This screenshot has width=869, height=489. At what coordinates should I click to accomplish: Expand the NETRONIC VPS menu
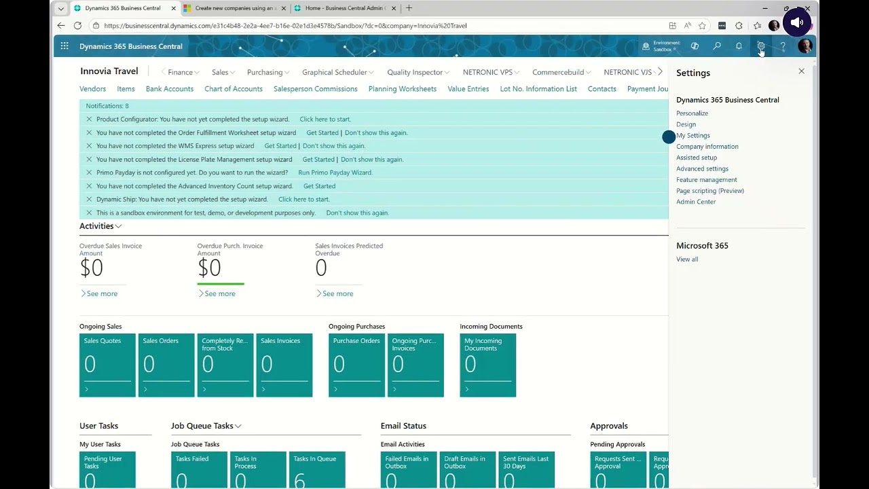tap(491, 72)
